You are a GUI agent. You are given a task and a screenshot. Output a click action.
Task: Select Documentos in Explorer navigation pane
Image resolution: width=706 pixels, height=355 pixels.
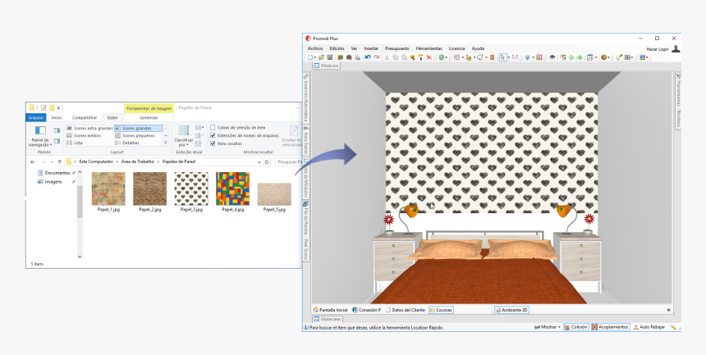57,173
